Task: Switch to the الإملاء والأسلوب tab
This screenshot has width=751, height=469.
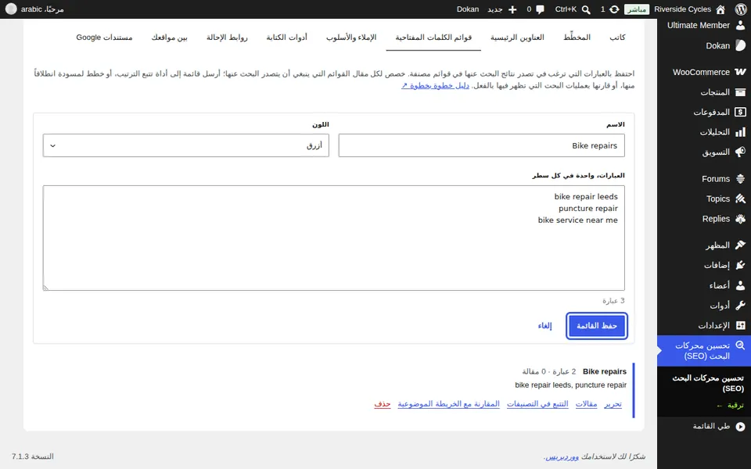Action: tap(351, 38)
